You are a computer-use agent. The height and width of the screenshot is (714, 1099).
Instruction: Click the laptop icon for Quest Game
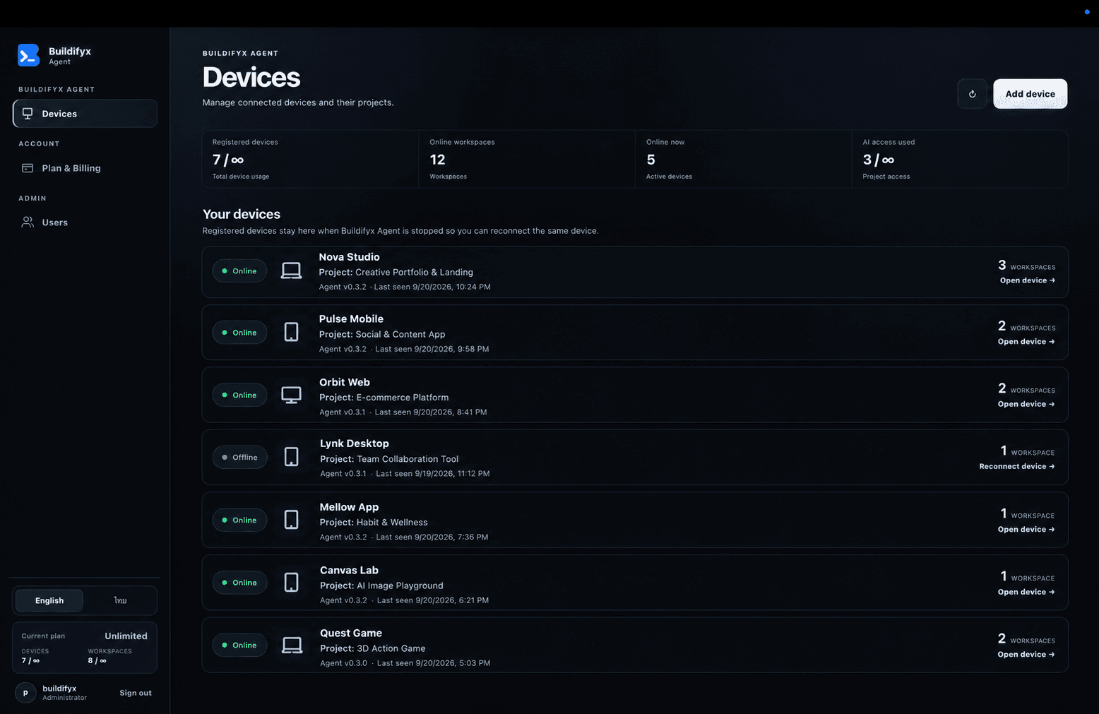(x=292, y=645)
